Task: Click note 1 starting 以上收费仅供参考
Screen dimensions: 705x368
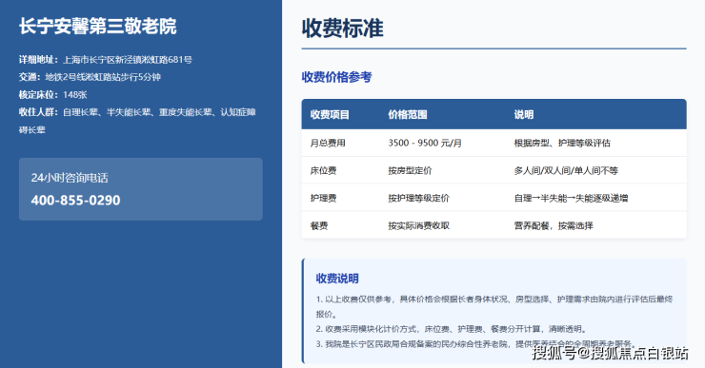Action: coord(494,306)
